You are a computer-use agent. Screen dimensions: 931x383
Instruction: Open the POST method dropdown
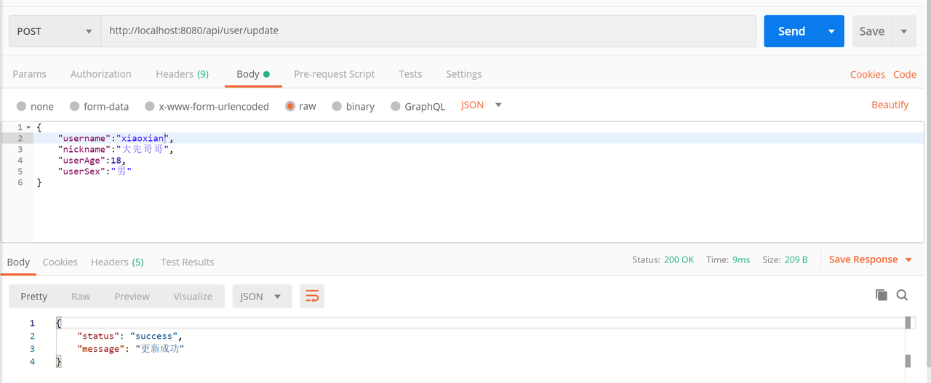point(55,31)
